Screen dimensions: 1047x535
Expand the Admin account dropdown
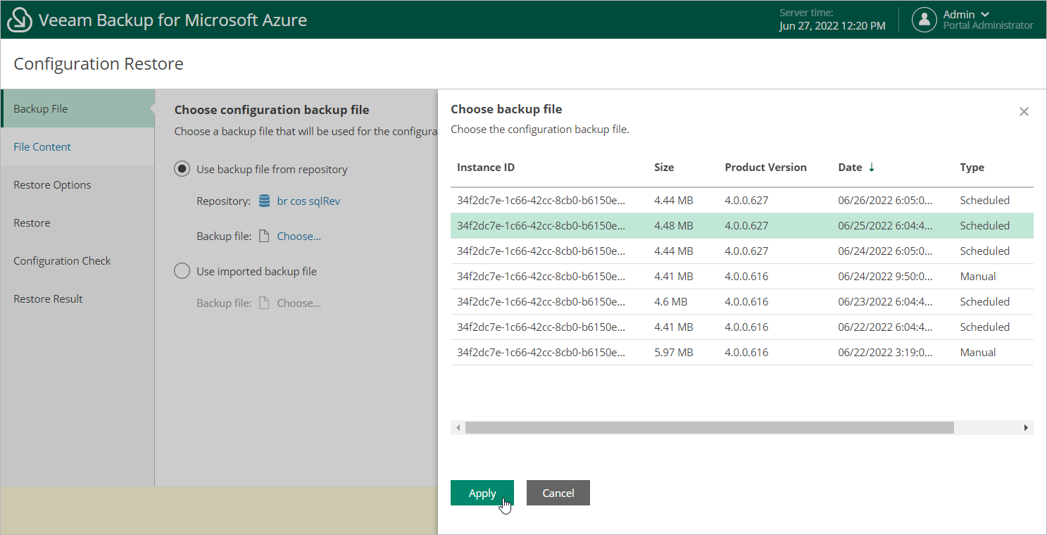point(984,15)
